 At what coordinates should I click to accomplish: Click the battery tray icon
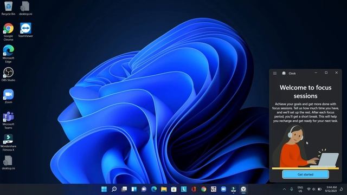tap(319, 189)
